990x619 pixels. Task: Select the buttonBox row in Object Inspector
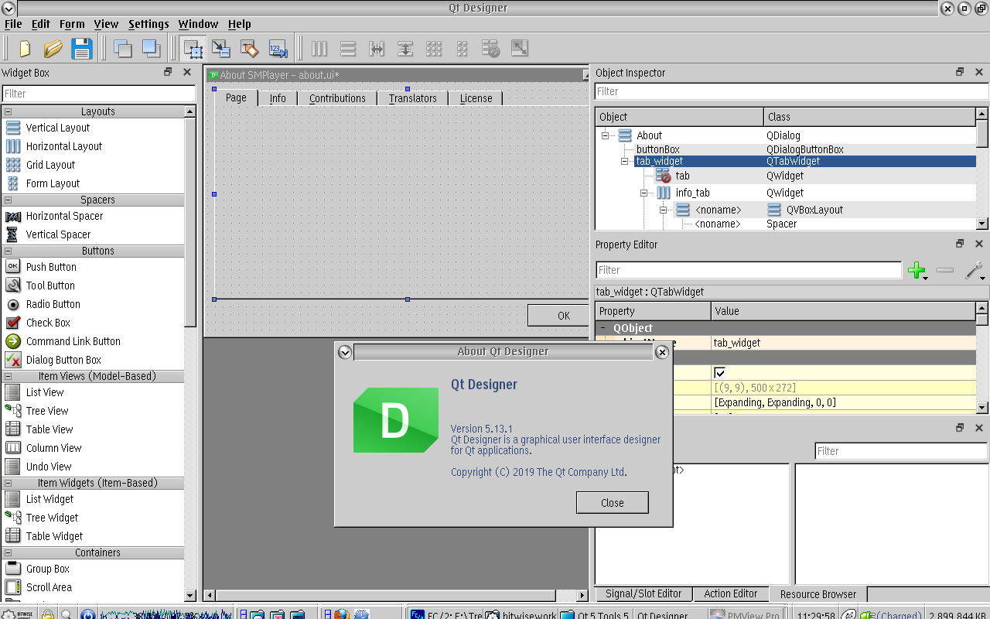[786, 149]
